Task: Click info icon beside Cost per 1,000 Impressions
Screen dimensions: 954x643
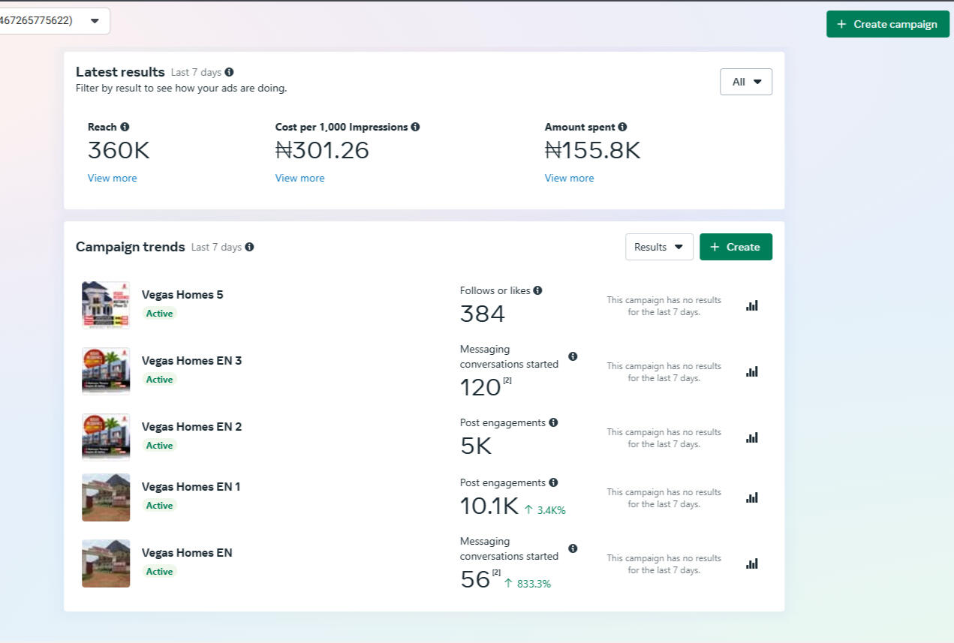Action: click(x=415, y=127)
